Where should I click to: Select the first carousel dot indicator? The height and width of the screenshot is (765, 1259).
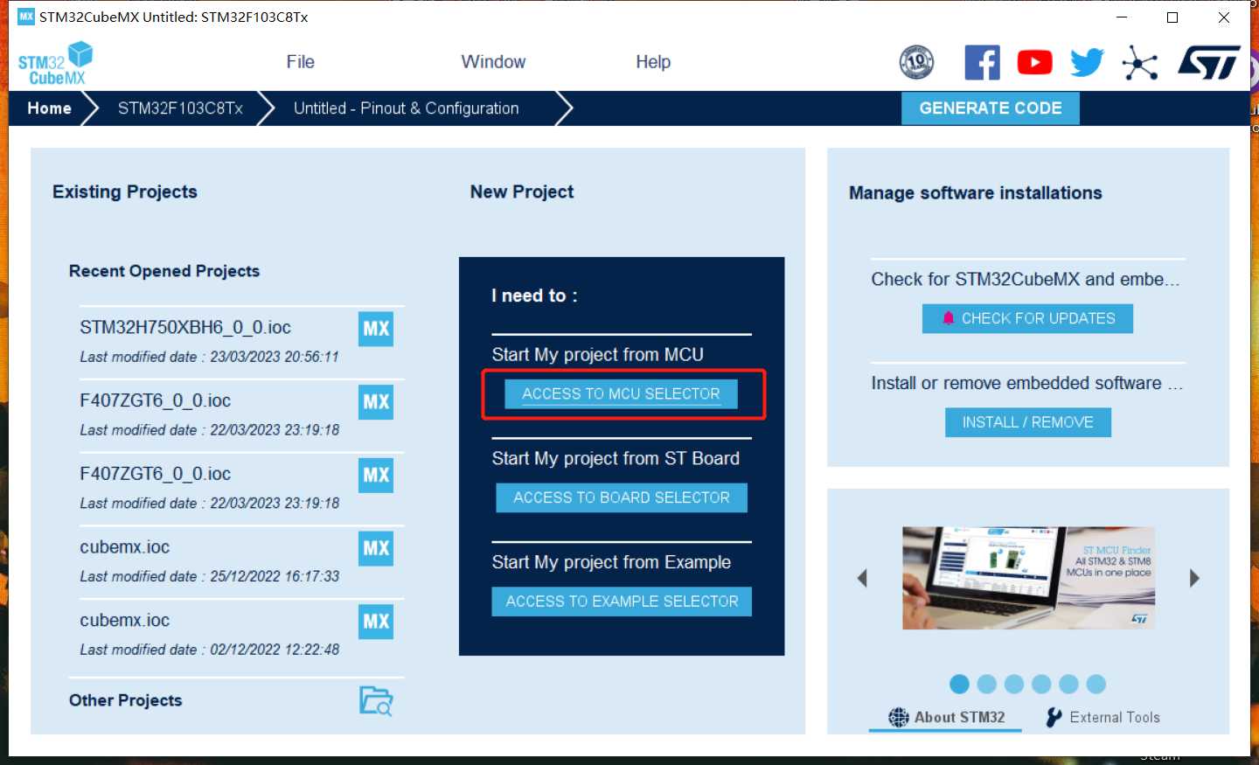959,684
